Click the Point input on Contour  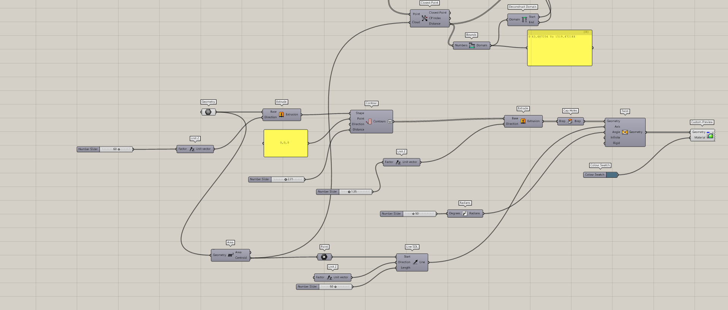tap(361, 119)
